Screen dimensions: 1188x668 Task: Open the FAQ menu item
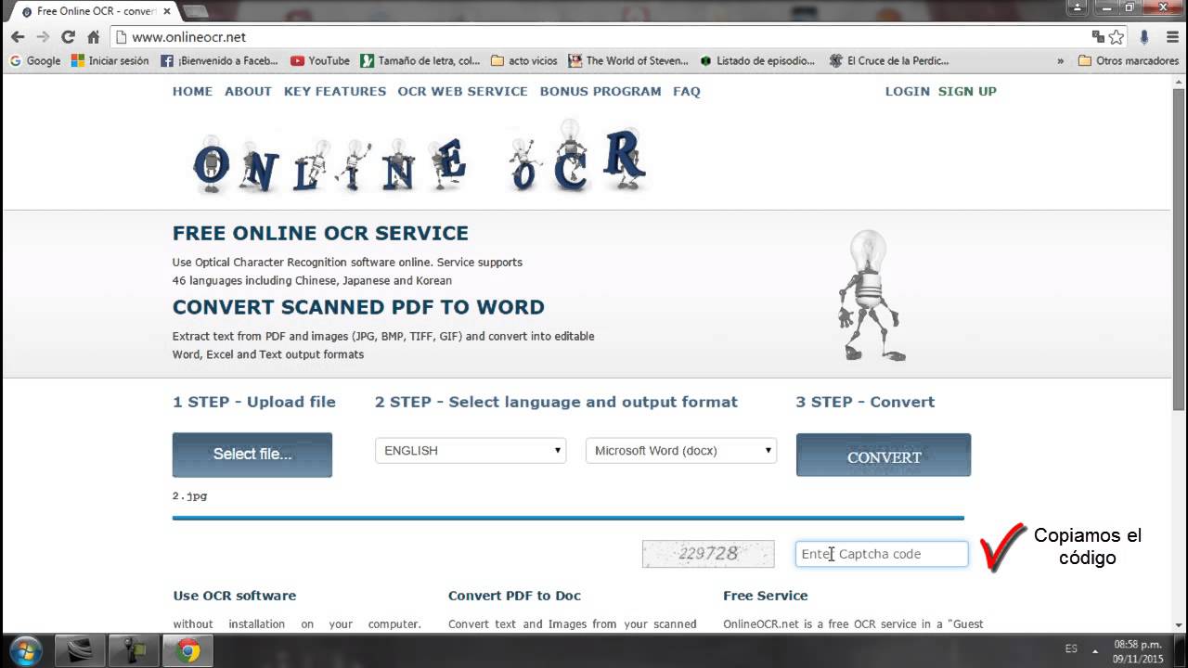[687, 91]
